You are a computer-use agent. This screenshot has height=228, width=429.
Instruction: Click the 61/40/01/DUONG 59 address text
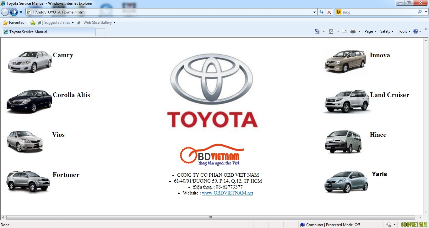point(218,181)
